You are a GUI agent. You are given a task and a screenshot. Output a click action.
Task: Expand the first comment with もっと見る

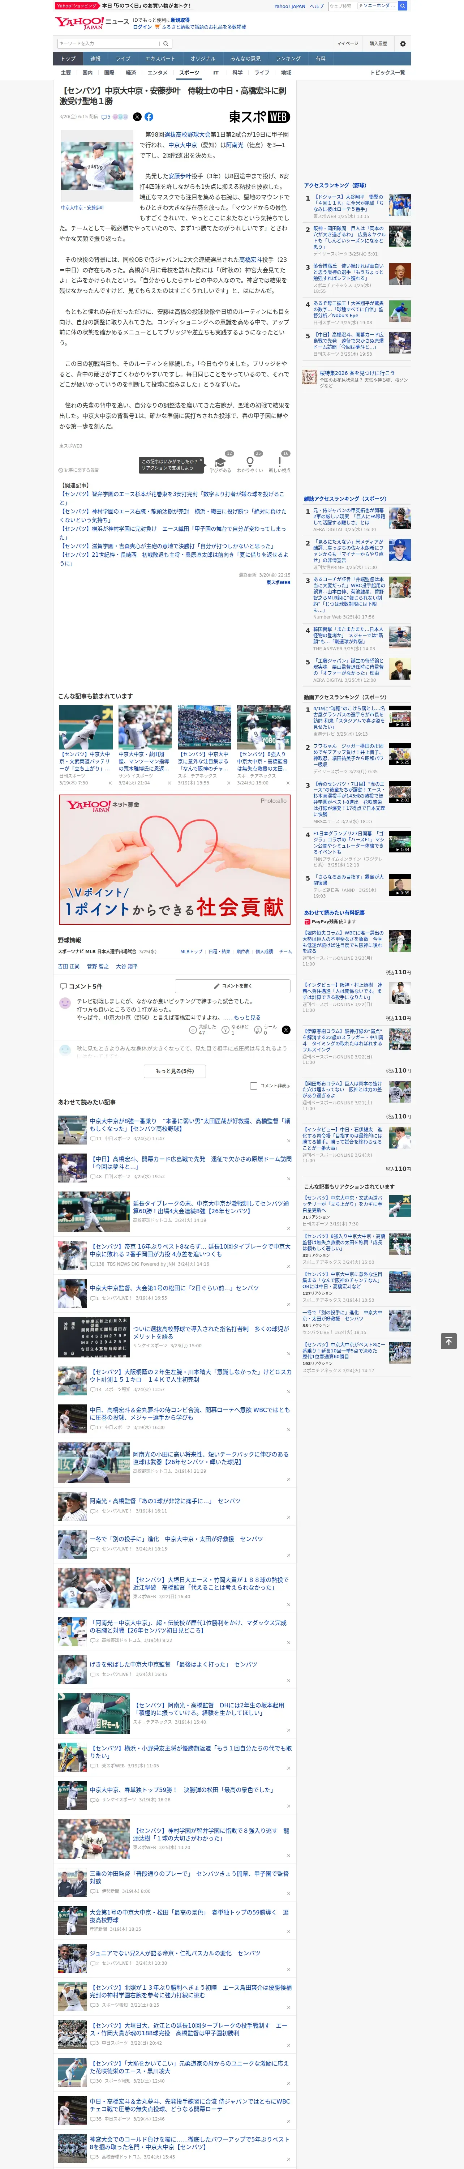248,1017
